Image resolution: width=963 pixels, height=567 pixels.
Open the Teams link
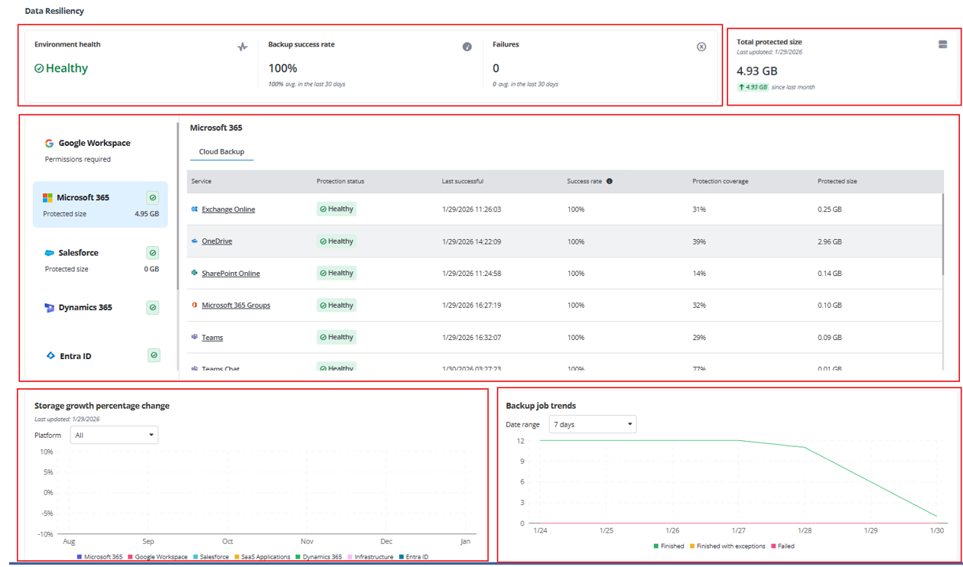pos(213,338)
